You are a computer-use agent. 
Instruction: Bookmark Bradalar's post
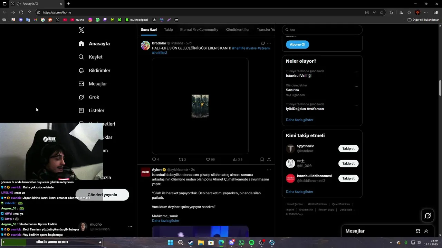(262, 159)
